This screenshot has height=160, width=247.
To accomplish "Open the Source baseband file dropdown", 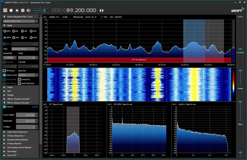I will pos(20,21).
